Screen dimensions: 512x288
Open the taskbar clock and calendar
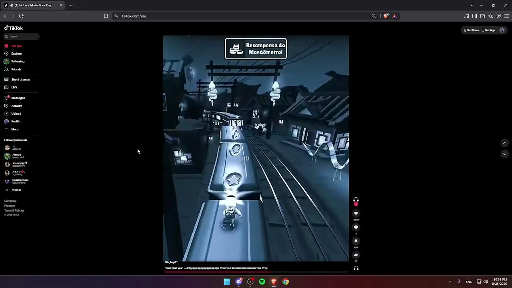click(500, 282)
